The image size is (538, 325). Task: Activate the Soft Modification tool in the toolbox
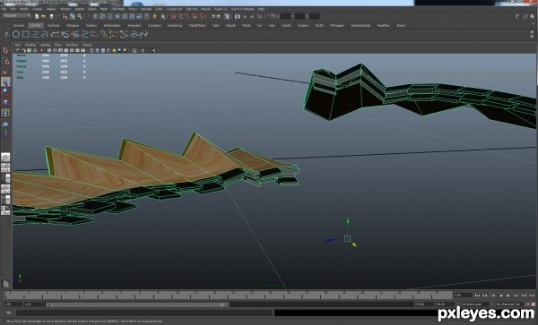coord(5,124)
